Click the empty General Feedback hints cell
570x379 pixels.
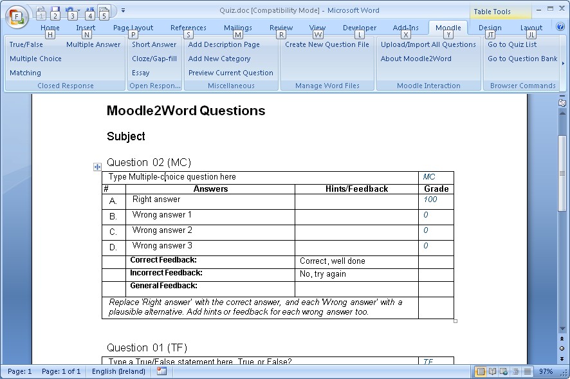(x=356, y=289)
